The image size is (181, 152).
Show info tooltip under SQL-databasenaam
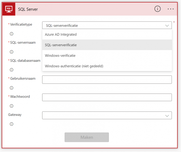(x=11, y=70)
